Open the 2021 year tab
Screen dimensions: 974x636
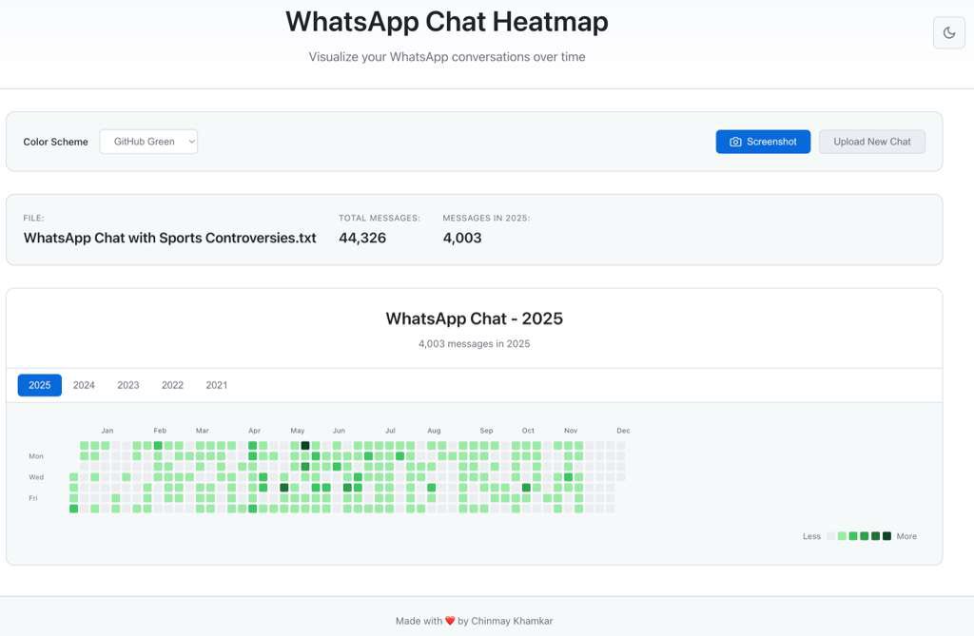click(x=217, y=385)
